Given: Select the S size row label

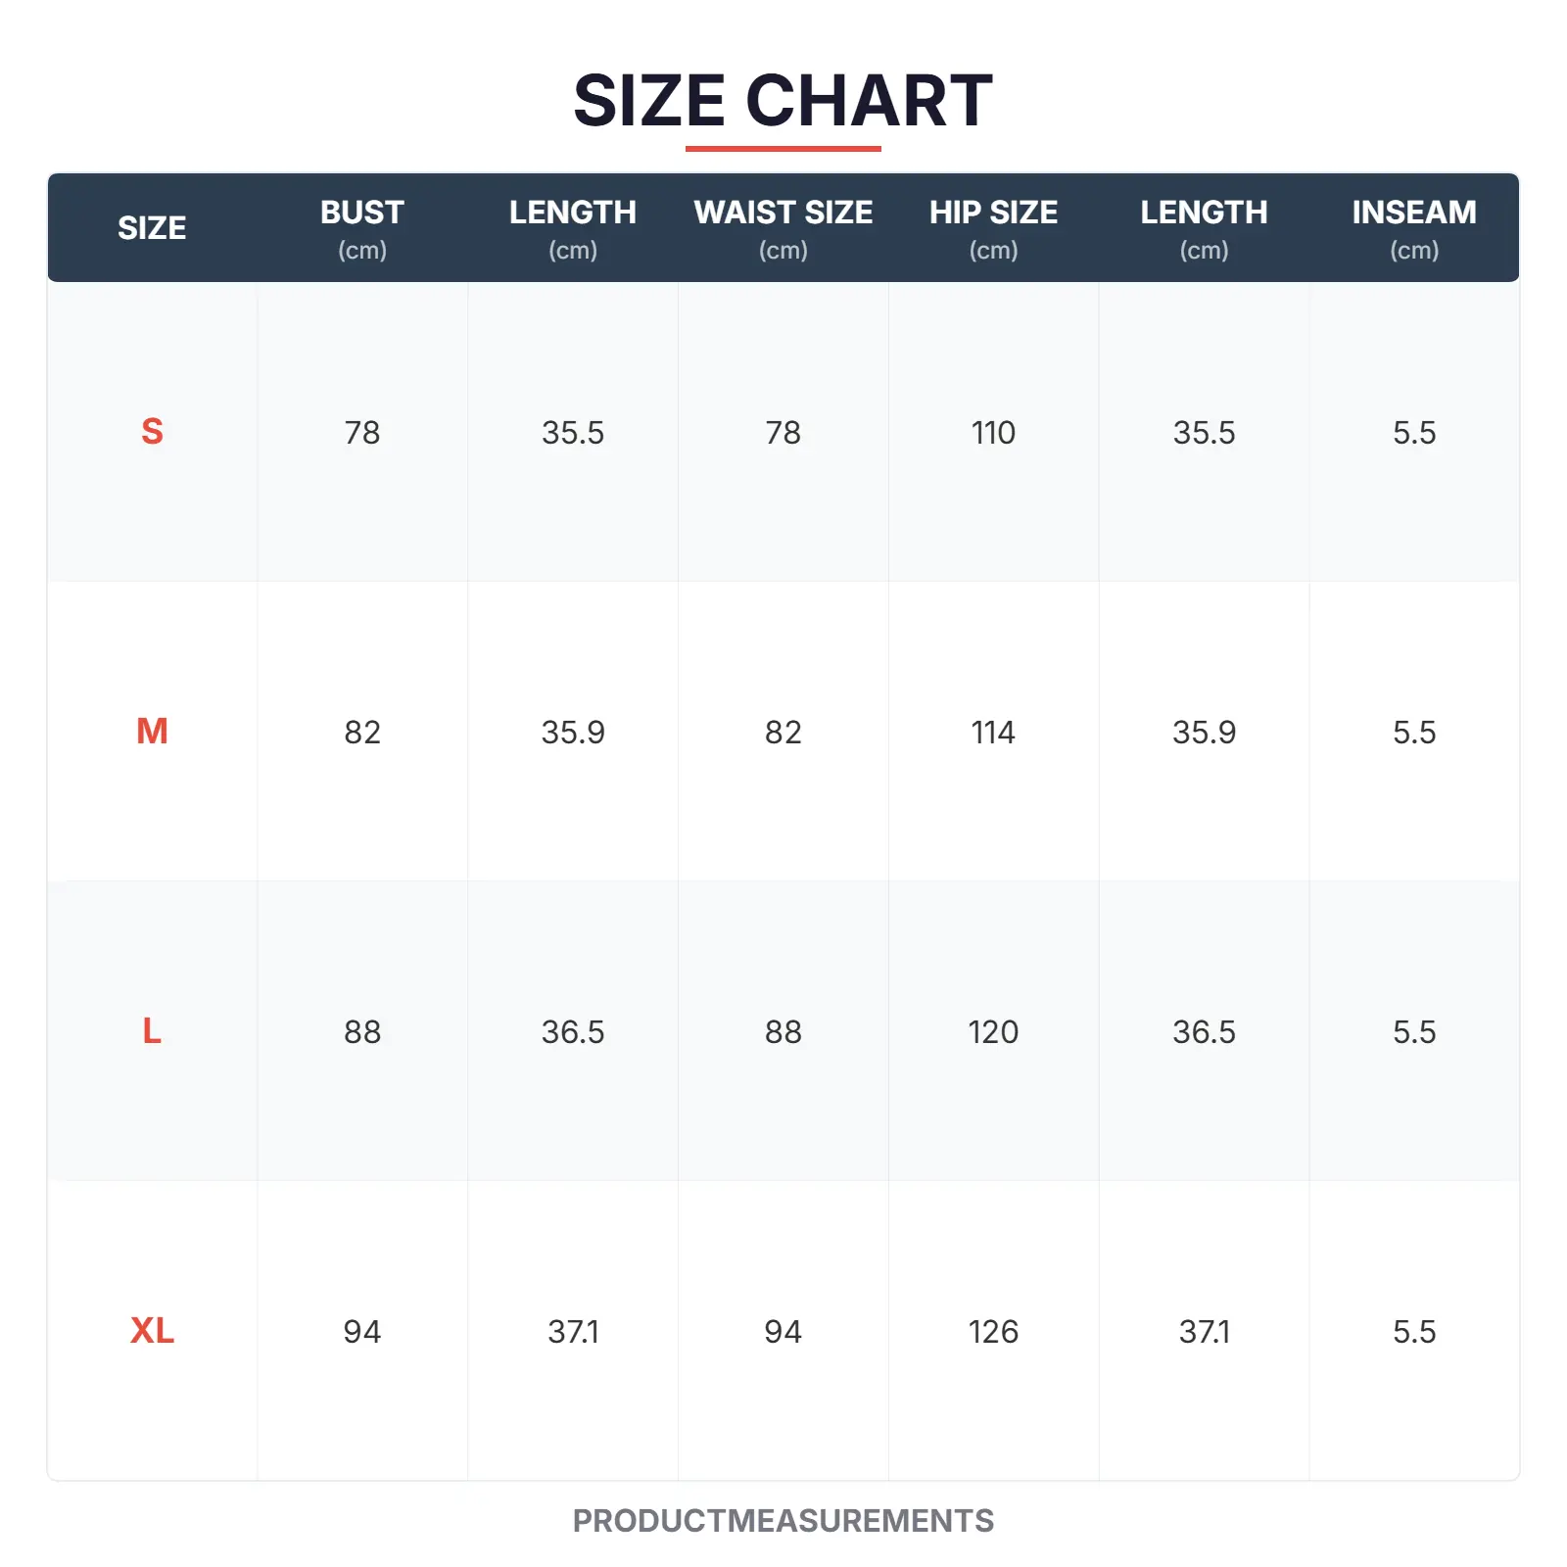Looking at the screenshot, I should point(152,432).
